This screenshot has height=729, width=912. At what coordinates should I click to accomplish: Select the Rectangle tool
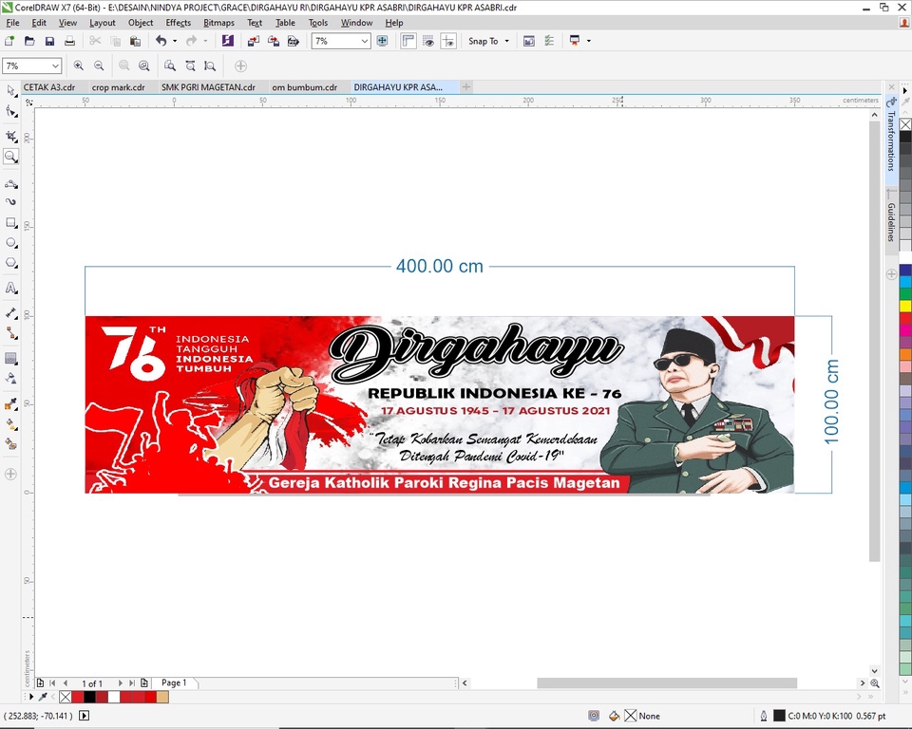pos(10,223)
